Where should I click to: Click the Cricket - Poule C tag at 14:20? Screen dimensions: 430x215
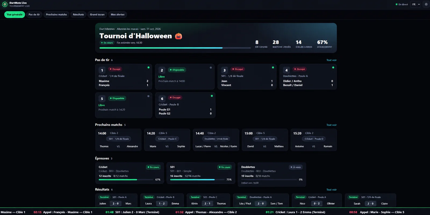coord(167,139)
